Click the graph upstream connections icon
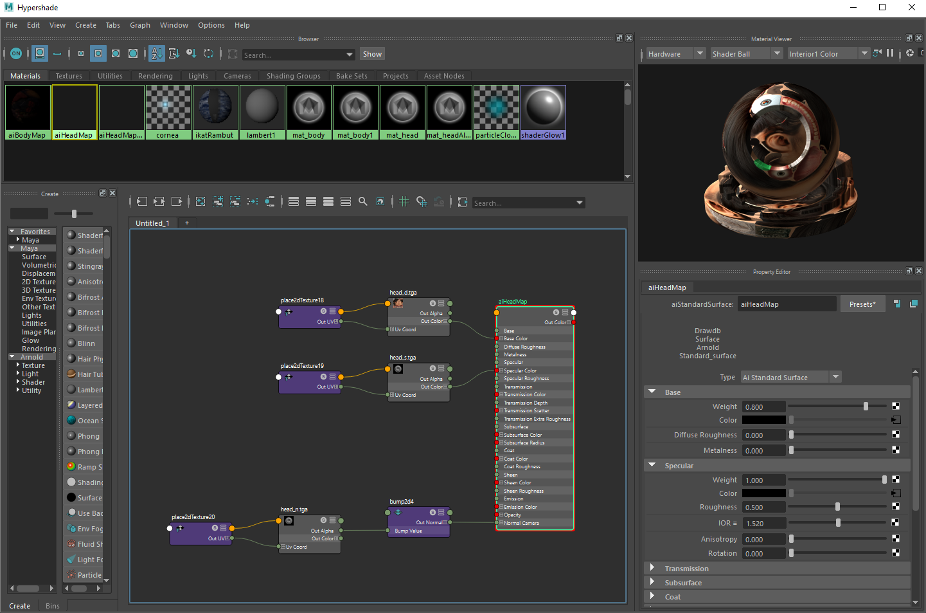This screenshot has width=926, height=613. (x=142, y=201)
